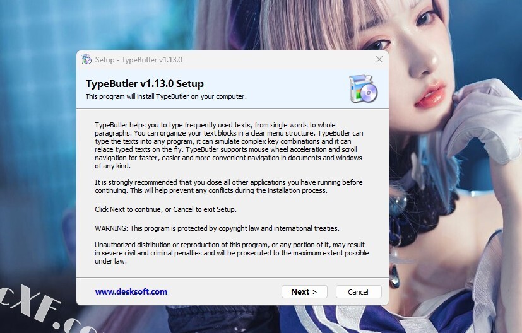Click the 'Setup - TypeButler v1.13.0' title bar text
Viewport: 522px width, 333px height.
click(x=139, y=60)
